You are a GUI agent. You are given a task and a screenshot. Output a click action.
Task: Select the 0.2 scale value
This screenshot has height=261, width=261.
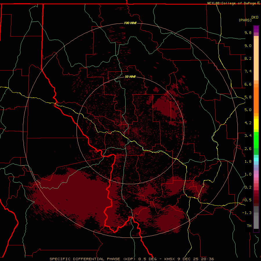248,187
